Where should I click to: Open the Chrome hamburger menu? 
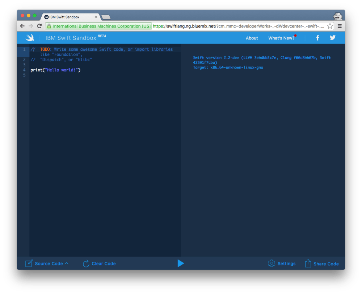point(340,26)
